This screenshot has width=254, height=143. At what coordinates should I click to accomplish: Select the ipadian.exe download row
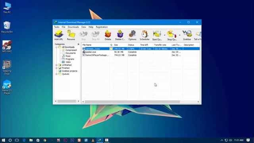click(141, 52)
